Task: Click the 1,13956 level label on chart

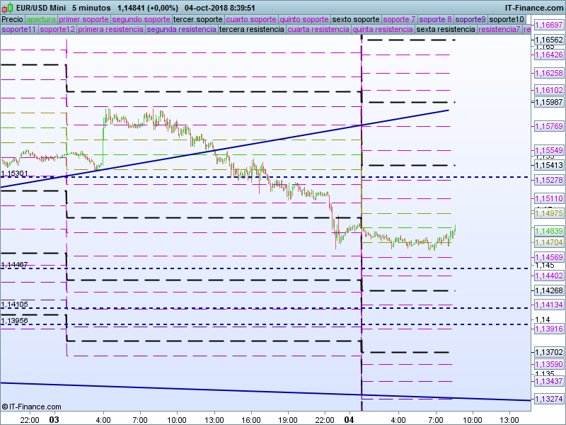Action: [14, 321]
